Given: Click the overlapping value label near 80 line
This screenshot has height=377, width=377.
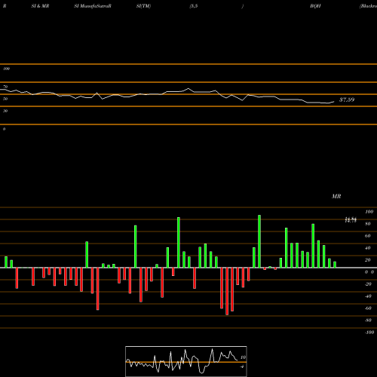Looking at the screenshot, I should click(351, 220).
